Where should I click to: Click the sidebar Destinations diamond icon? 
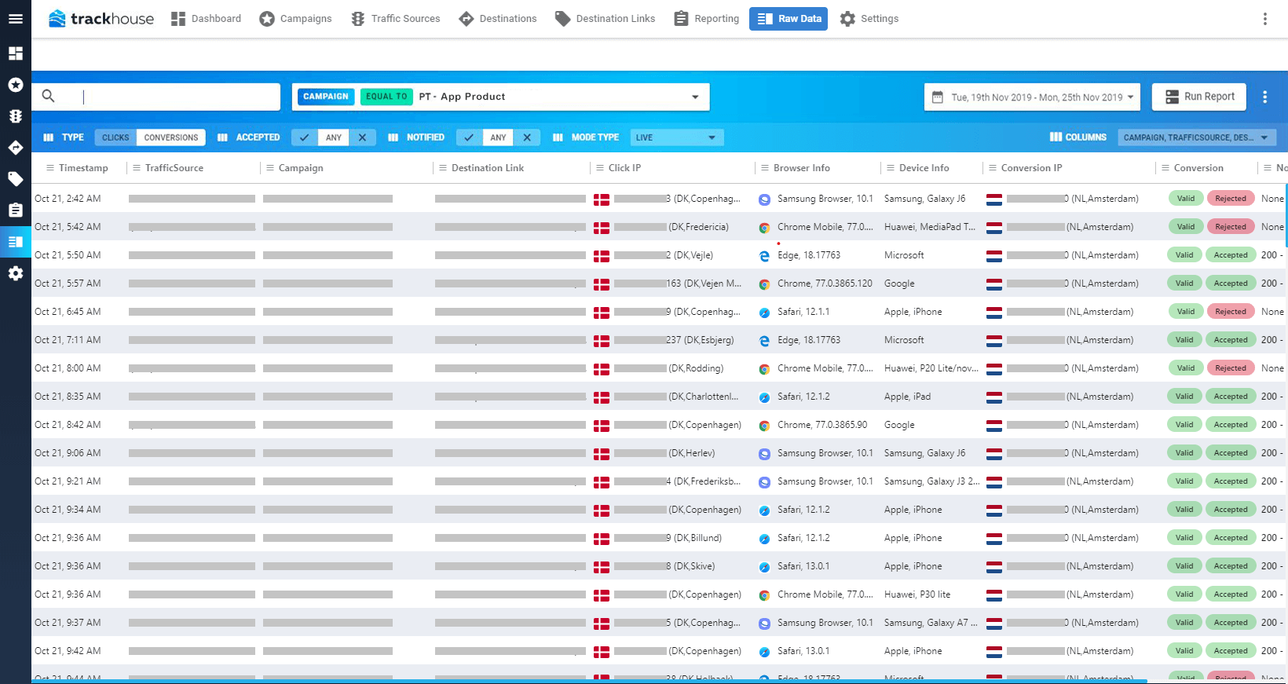tap(15, 148)
